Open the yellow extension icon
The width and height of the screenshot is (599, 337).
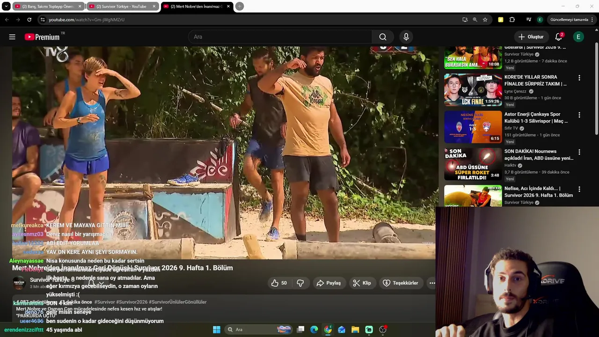(501, 20)
